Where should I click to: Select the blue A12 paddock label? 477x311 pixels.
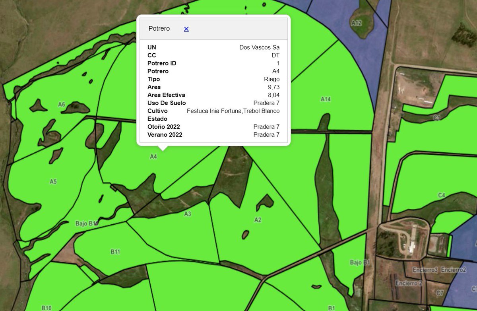coord(357,23)
